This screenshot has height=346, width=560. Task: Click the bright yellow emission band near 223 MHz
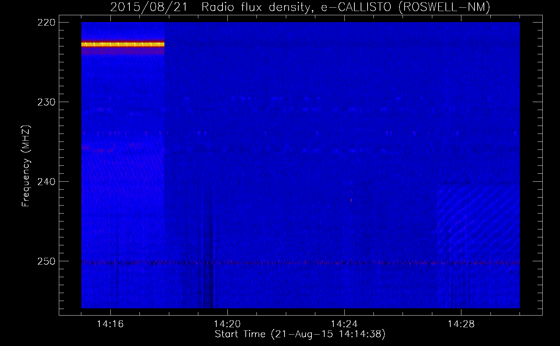click(x=123, y=44)
